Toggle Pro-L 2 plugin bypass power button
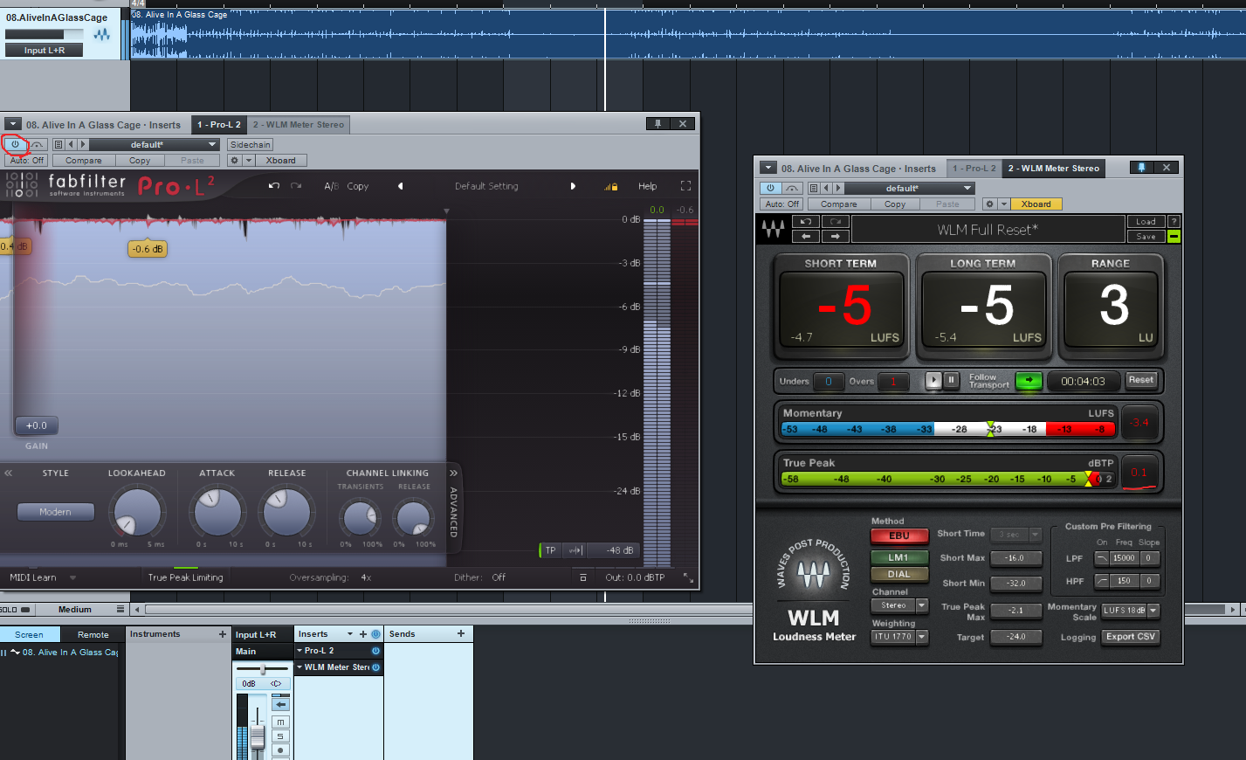Viewport: 1246px width, 760px height. 15,144
